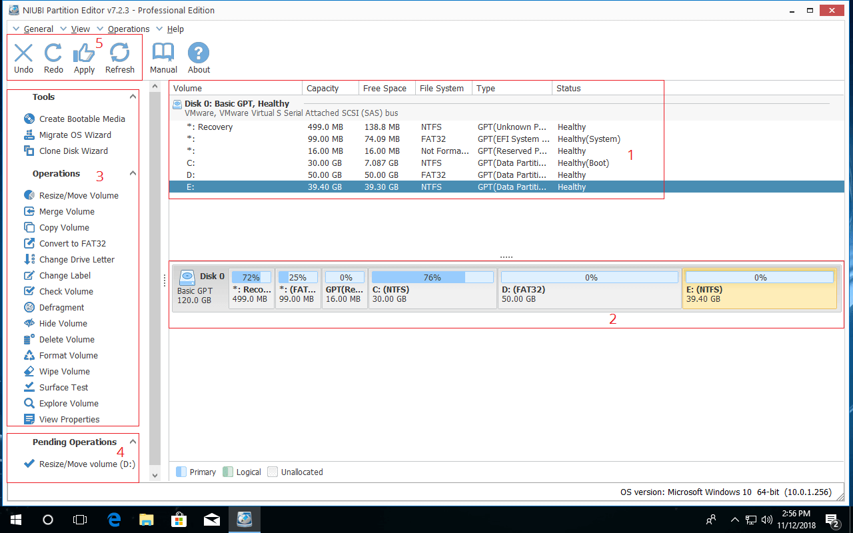Click the Change Label icon
The image size is (853, 533).
[x=29, y=275]
